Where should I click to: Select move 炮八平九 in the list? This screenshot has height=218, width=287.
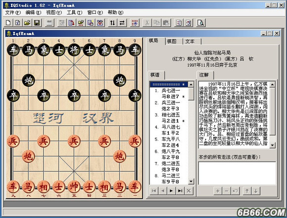point(171,151)
